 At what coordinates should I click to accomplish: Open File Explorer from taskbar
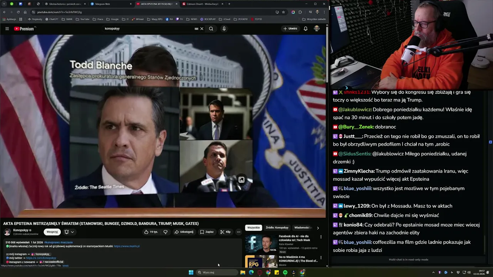pos(243,272)
